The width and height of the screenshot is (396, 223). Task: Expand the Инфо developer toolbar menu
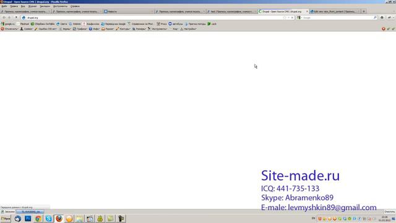(94, 29)
